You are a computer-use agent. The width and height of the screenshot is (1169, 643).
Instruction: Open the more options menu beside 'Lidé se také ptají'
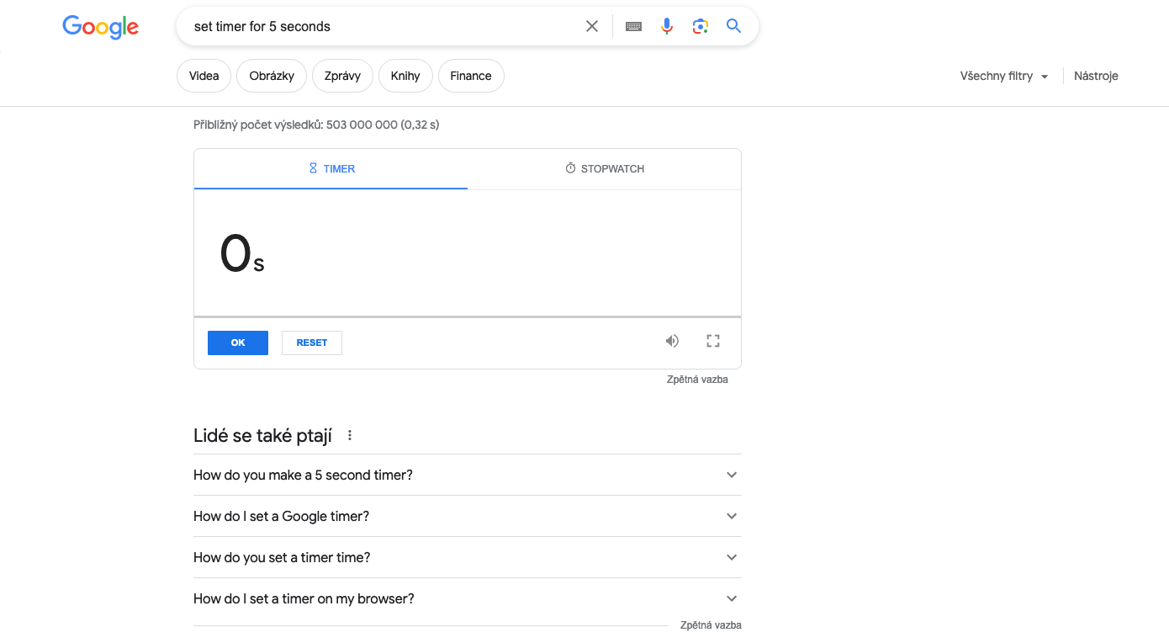pyautogui.click(x=350, y=435)
